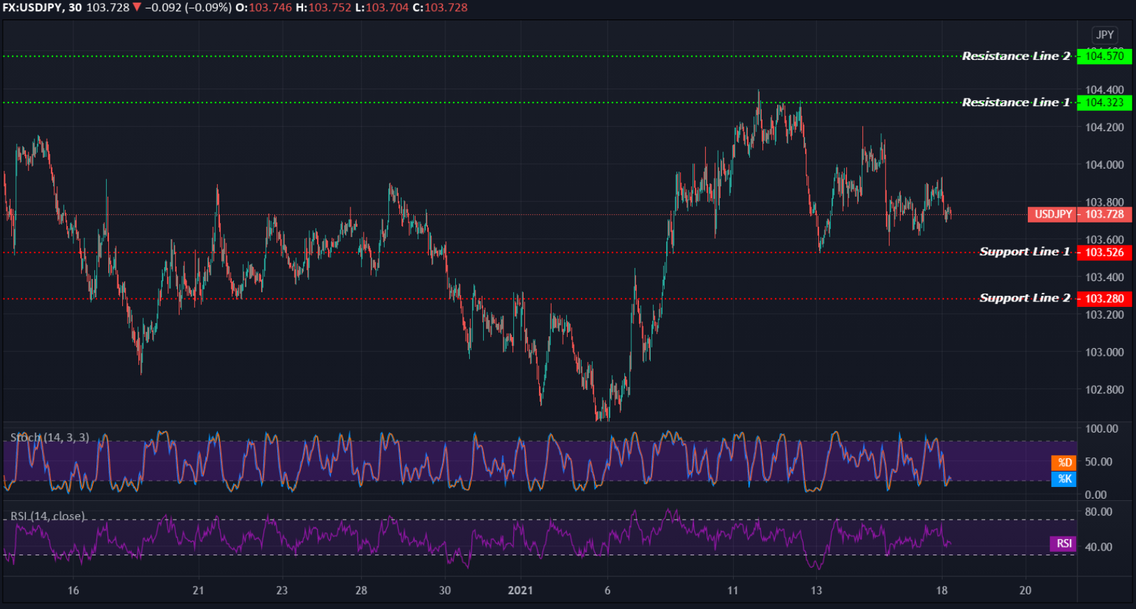Click the C:103.728 close value in header
Viewport: 1136px width, 609px height.
pos(440,8)
